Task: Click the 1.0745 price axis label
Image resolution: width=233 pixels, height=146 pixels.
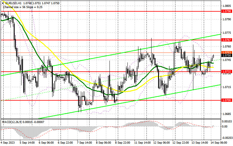Action: (x=227, y=60)
